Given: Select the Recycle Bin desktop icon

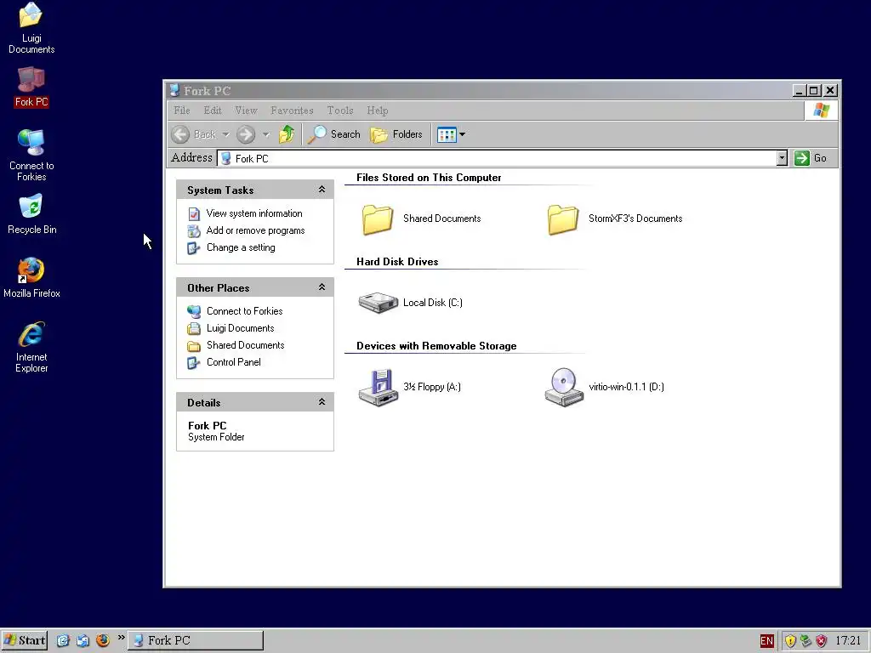Looking at the screenshot, I should [31, 213].
